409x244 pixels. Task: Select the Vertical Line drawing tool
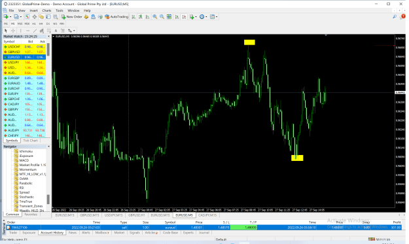coord(21,31)
